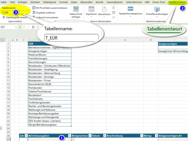This screenshot has height=141, width=188.
Task: Switch to the Formeln tab
Action: (64, 2)
